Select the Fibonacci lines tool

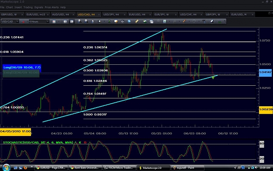158,21
